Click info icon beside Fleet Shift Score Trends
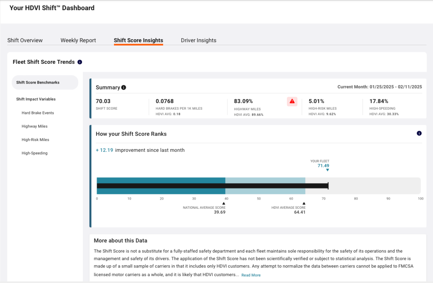 [80, 62]
